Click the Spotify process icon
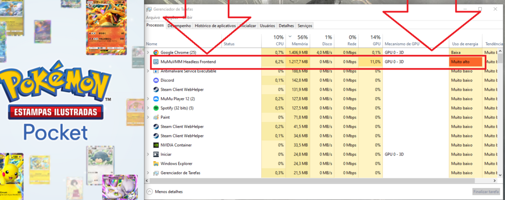505x200 pixels. coord(156,108)
